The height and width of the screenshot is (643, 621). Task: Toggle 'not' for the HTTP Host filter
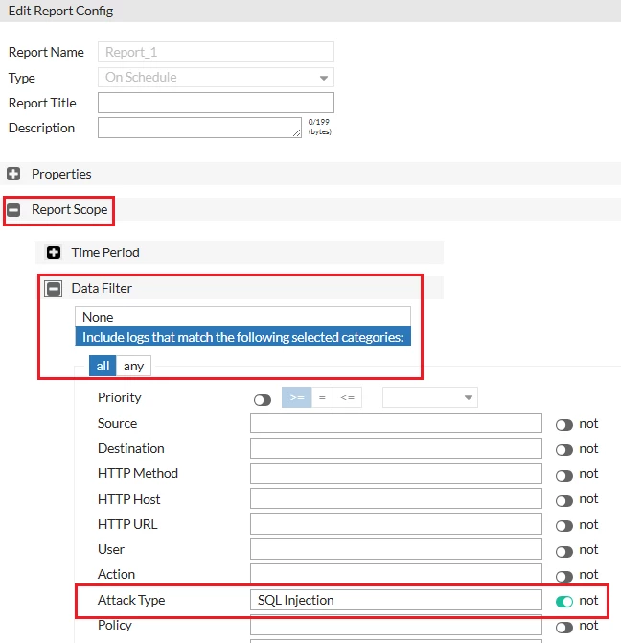click(564, 501)
